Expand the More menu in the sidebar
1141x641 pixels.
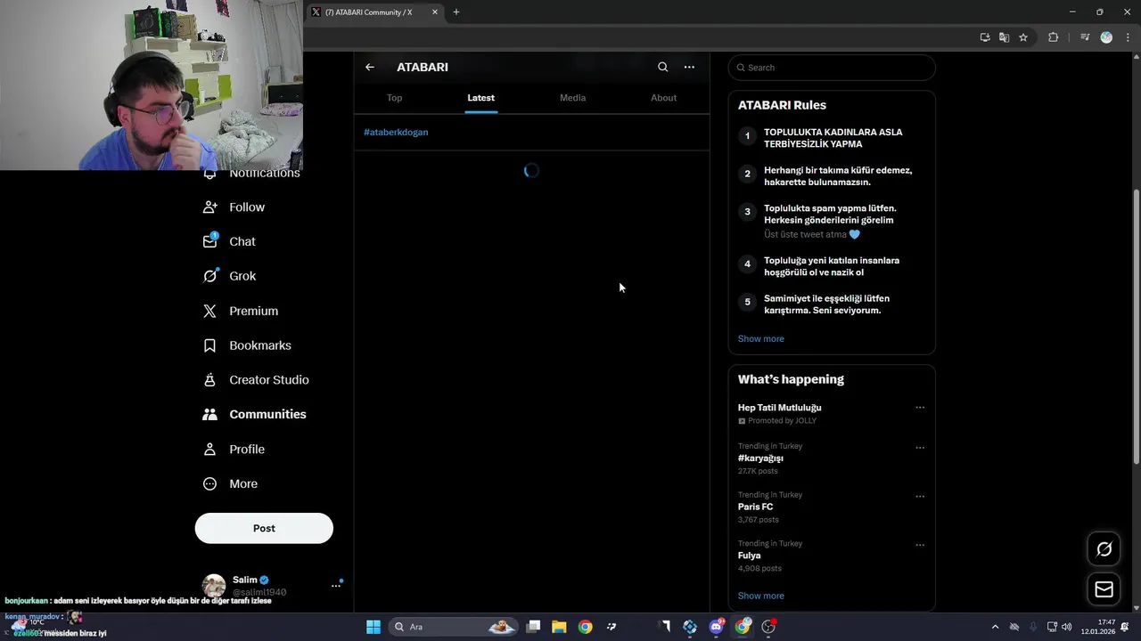point(231,484)
